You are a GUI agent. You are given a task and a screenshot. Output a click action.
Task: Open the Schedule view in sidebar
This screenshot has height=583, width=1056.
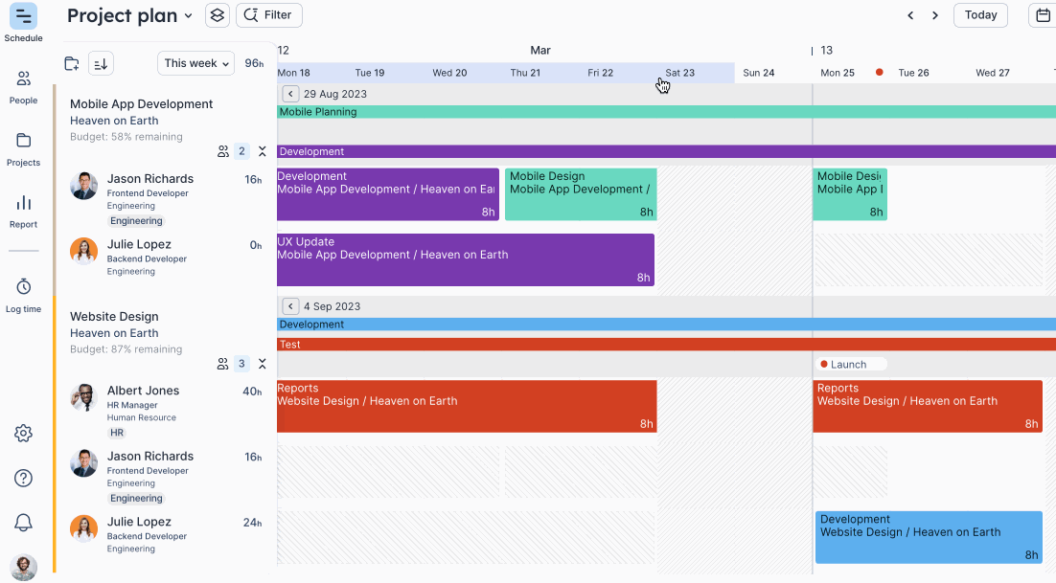point(24,16)
